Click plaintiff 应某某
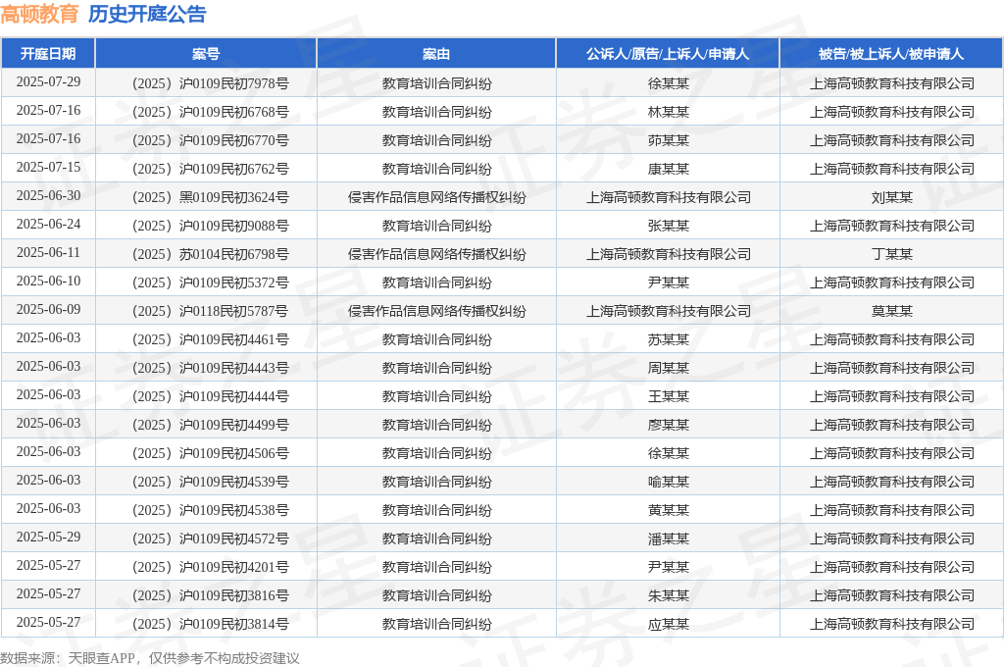 669,624
